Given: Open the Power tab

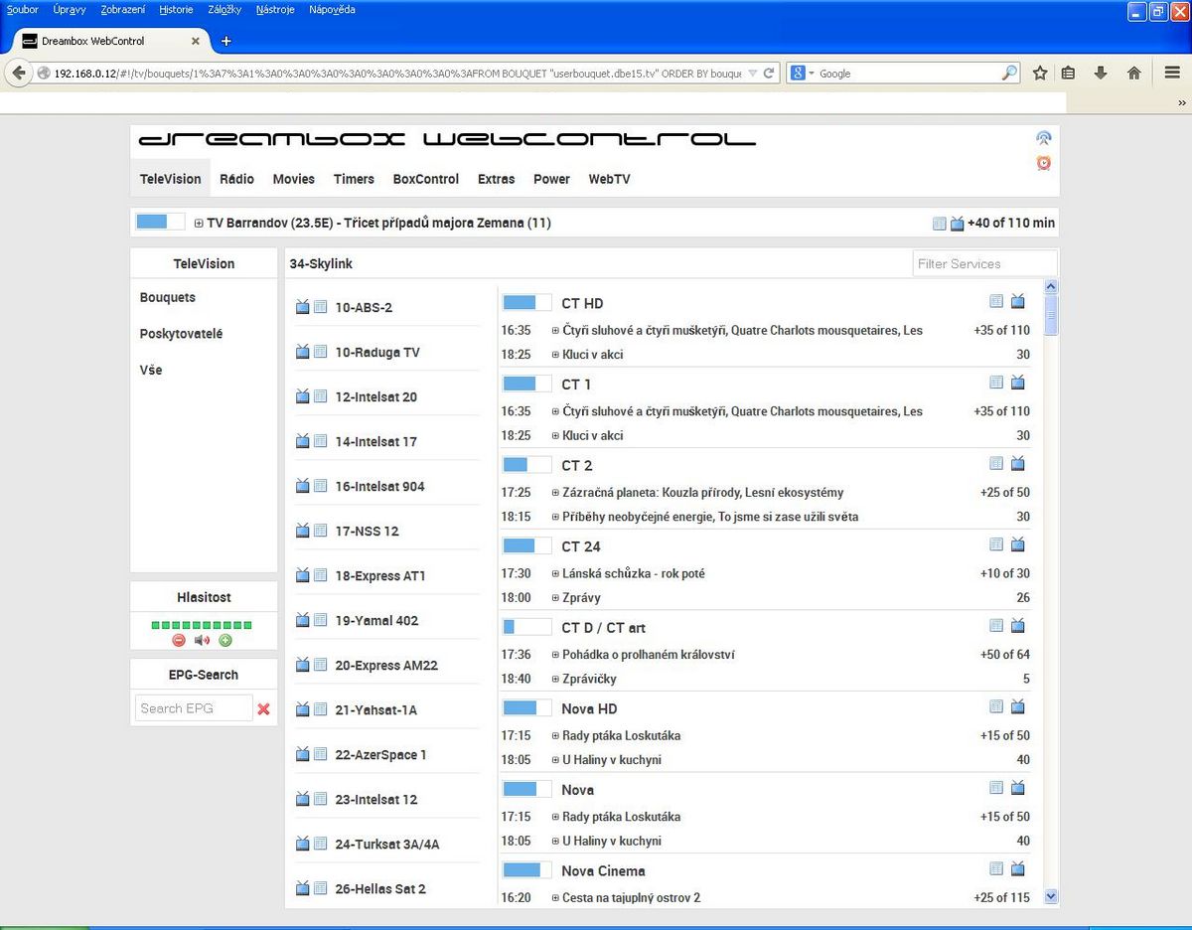Looking at the screenshot, I should click(x=551, y=179).
